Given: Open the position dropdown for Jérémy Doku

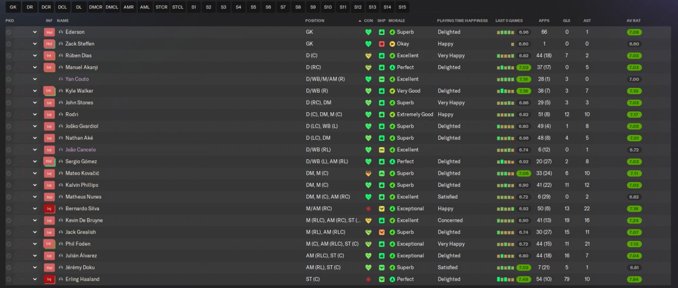Looking at the screenshot, I should 35,267.
